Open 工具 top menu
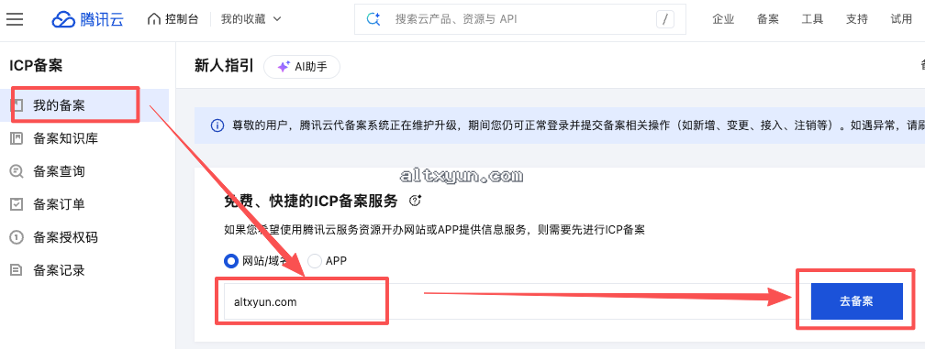This screenshot has width=925, height=349. [x=812, y=19]
